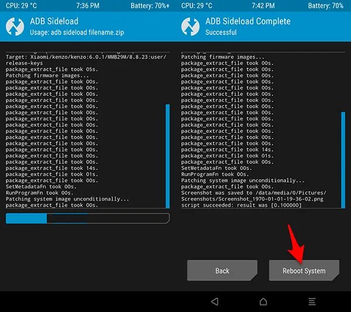Click 'Screenshots/Screenshot_1970-01-01-19-36-02.png' filename line
This screenshot has height=312, width=351.
tap(252, 199)
